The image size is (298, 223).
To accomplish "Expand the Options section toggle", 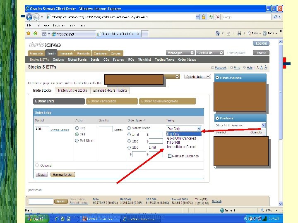I will coord(37,165).
